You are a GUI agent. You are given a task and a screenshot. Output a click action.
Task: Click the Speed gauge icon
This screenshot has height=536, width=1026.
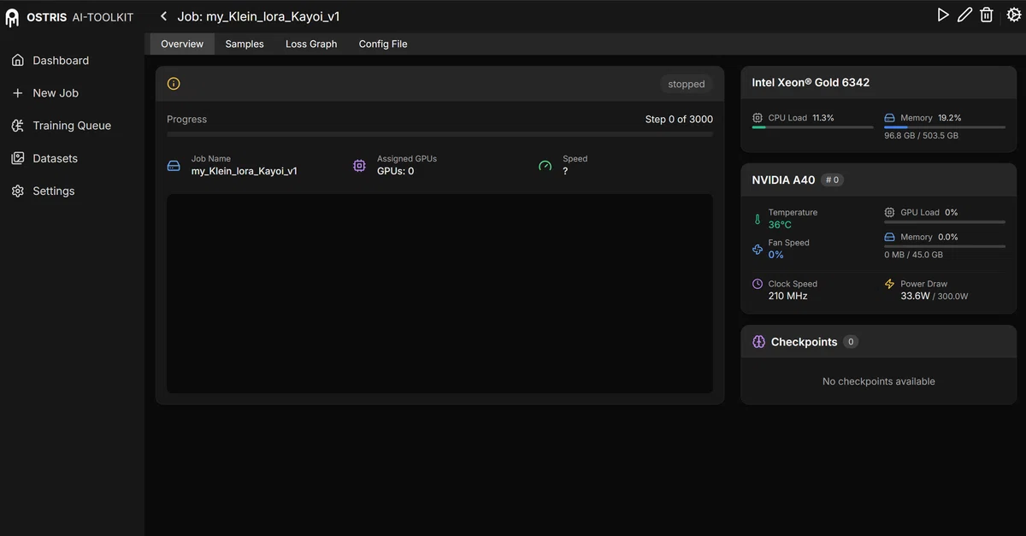pyautogui.click(x=545, y=165)
